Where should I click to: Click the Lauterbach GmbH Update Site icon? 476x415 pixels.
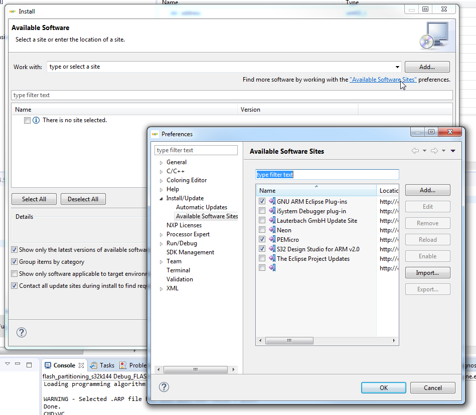pyautogui.click(x=272, y=221)
